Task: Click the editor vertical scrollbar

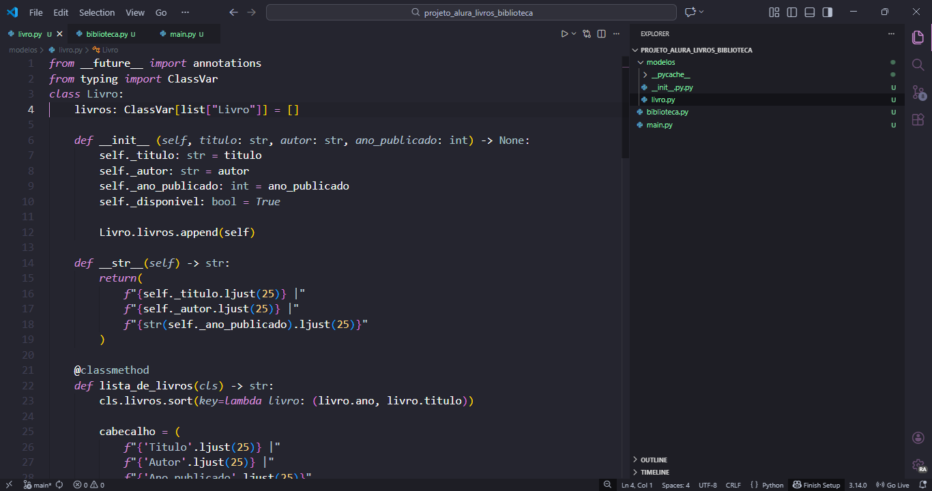Action: click(x=625, y=109)
